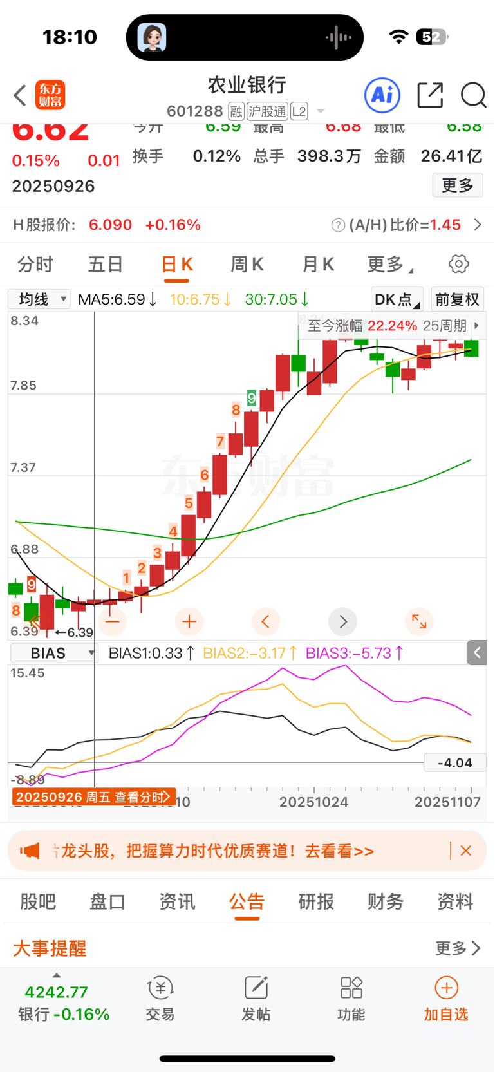This screenshot has height=1072, width=495.
Task: Tap the 大事提醒 heading
Action: click(50, 948)
